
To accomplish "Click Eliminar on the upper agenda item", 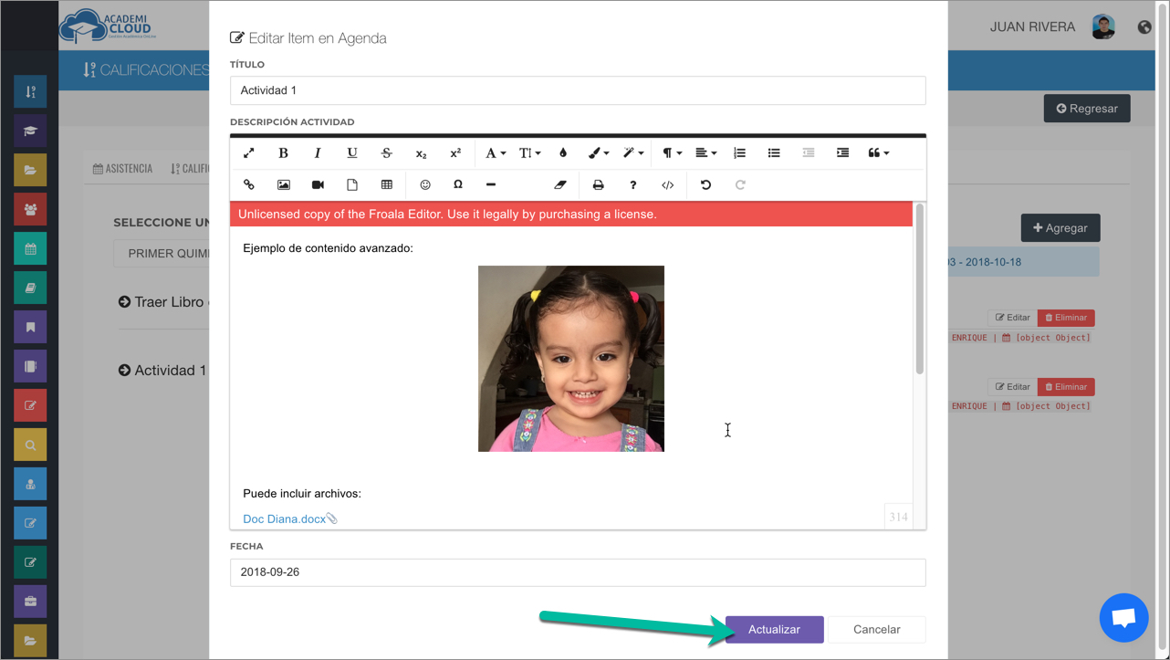I will click(1066, 318).
